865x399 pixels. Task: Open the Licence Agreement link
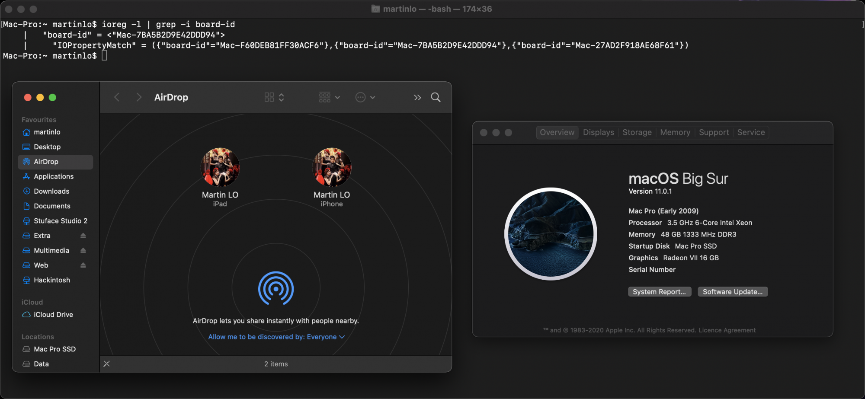pyautogui.click(x=727, y=330)
